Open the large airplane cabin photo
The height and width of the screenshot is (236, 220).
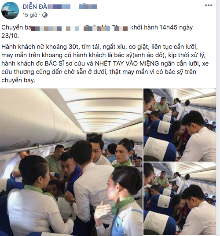[71, 162]
